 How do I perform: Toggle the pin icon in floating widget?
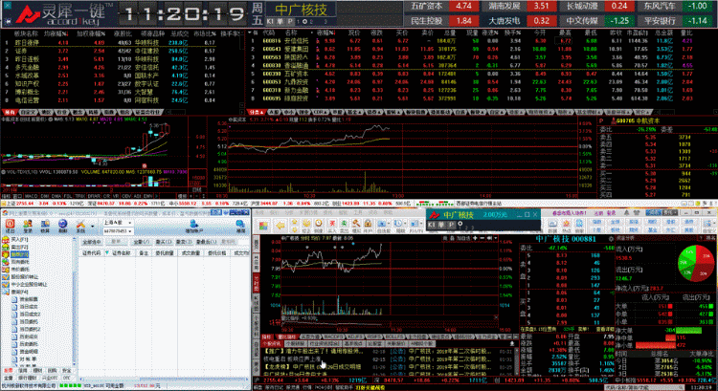[460, 224]
